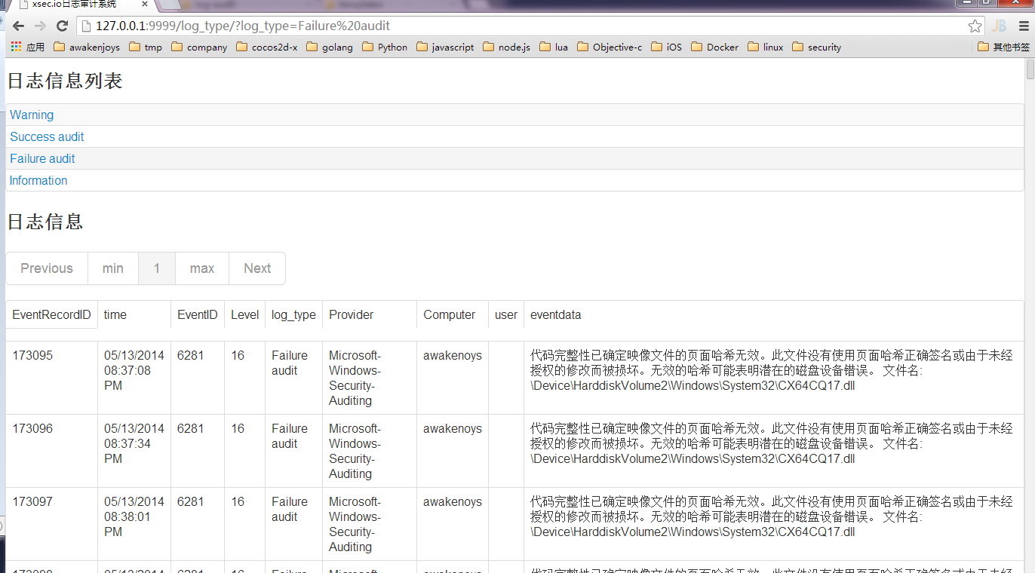Open the Success audit log type link

tap(47, 136)
